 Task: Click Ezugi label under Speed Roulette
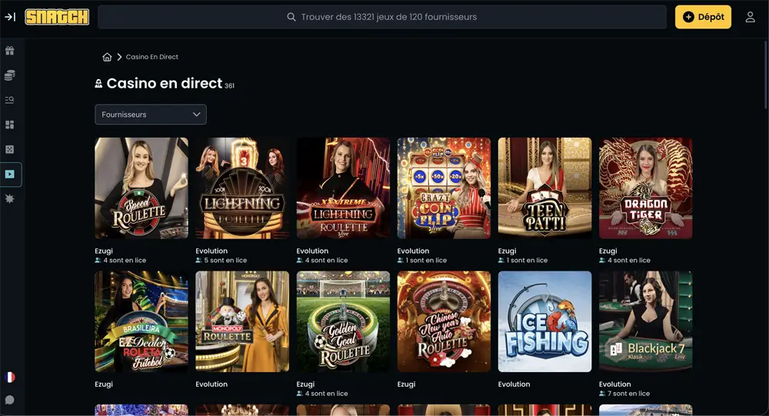click(104, 251)
